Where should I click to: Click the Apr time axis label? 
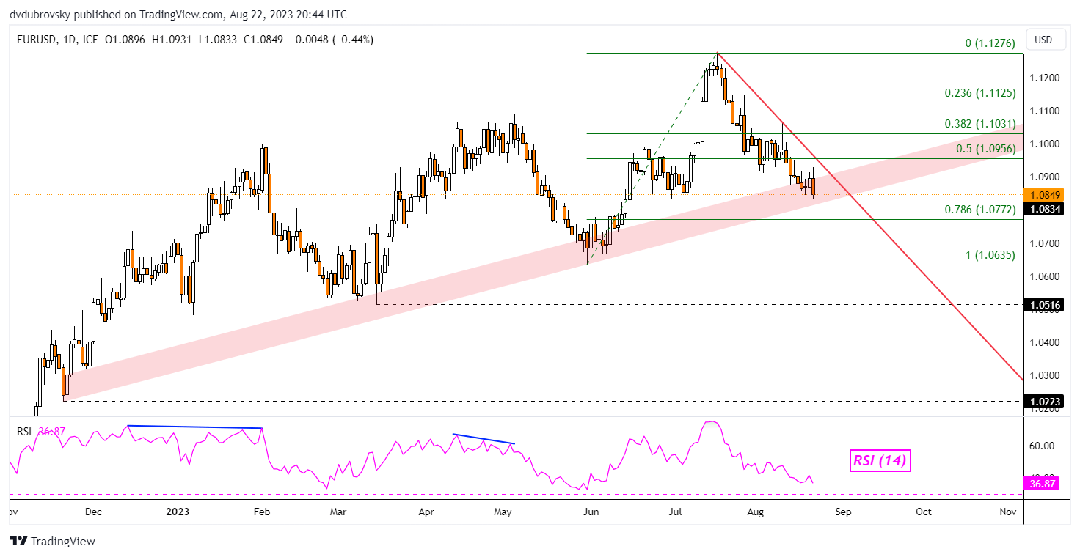tap(426, 512)
